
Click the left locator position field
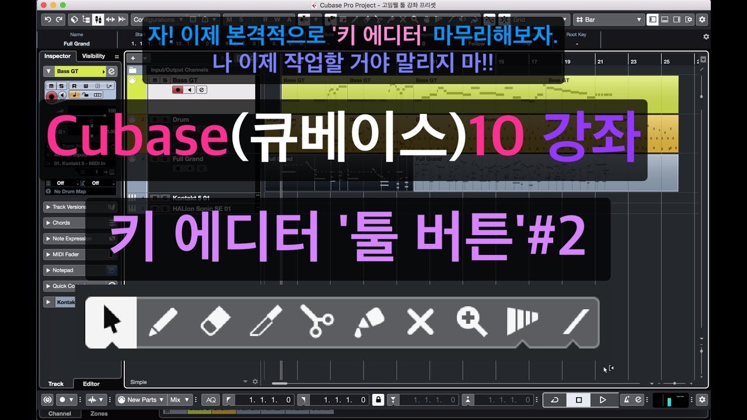point(264,400)
